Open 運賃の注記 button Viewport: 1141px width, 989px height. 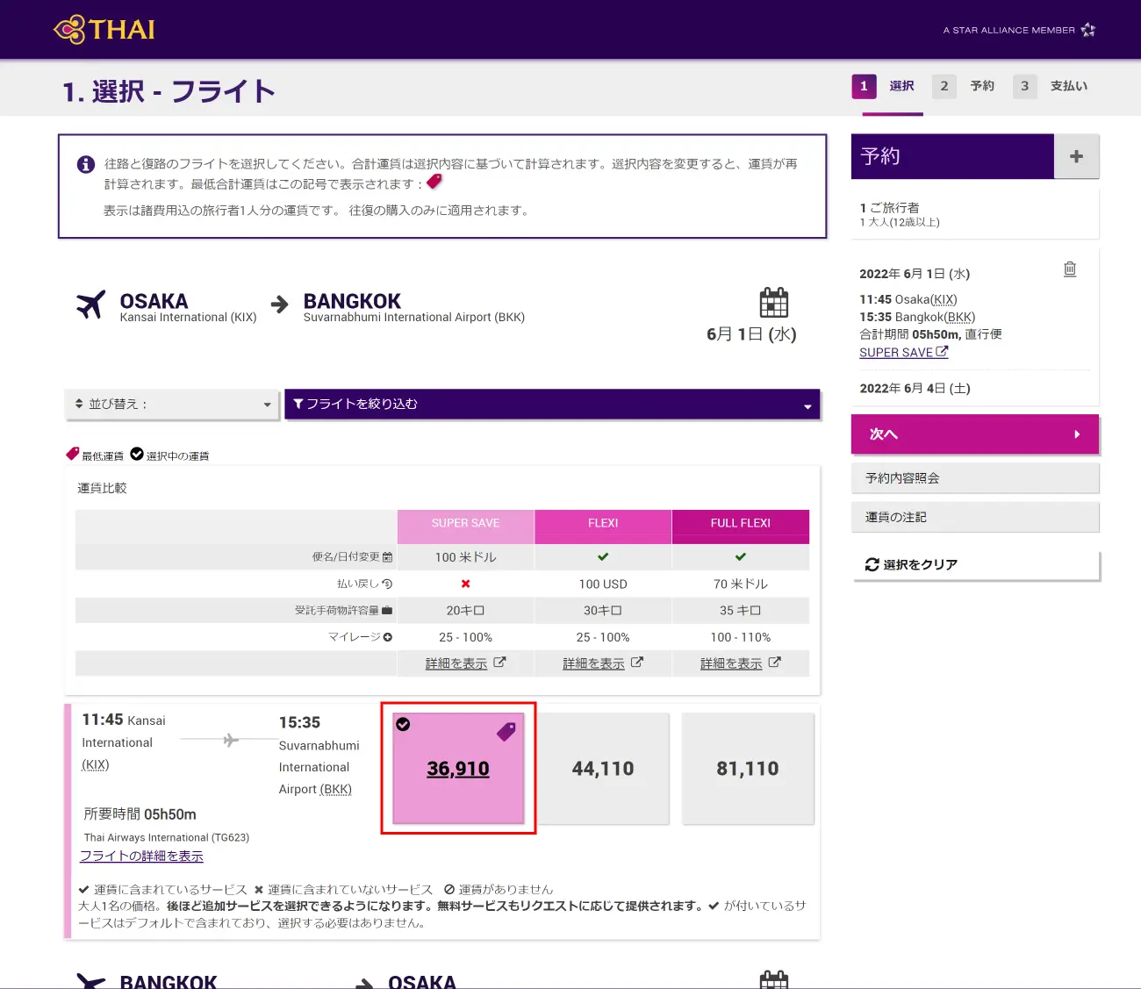(x=975, y=517)
